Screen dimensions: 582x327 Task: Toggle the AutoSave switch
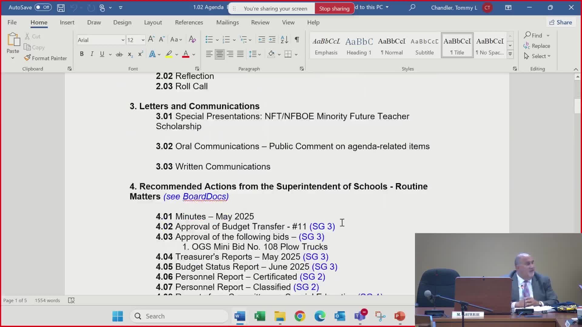pyautogui.click(x=43, y=7)
